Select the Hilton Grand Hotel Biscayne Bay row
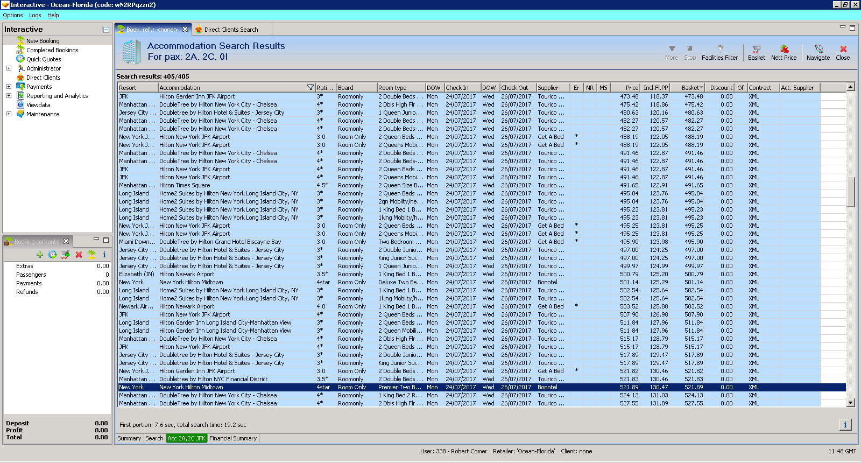The width and height of the screenshot is (861, 463). pyautogui.click(x=482, y=242)
